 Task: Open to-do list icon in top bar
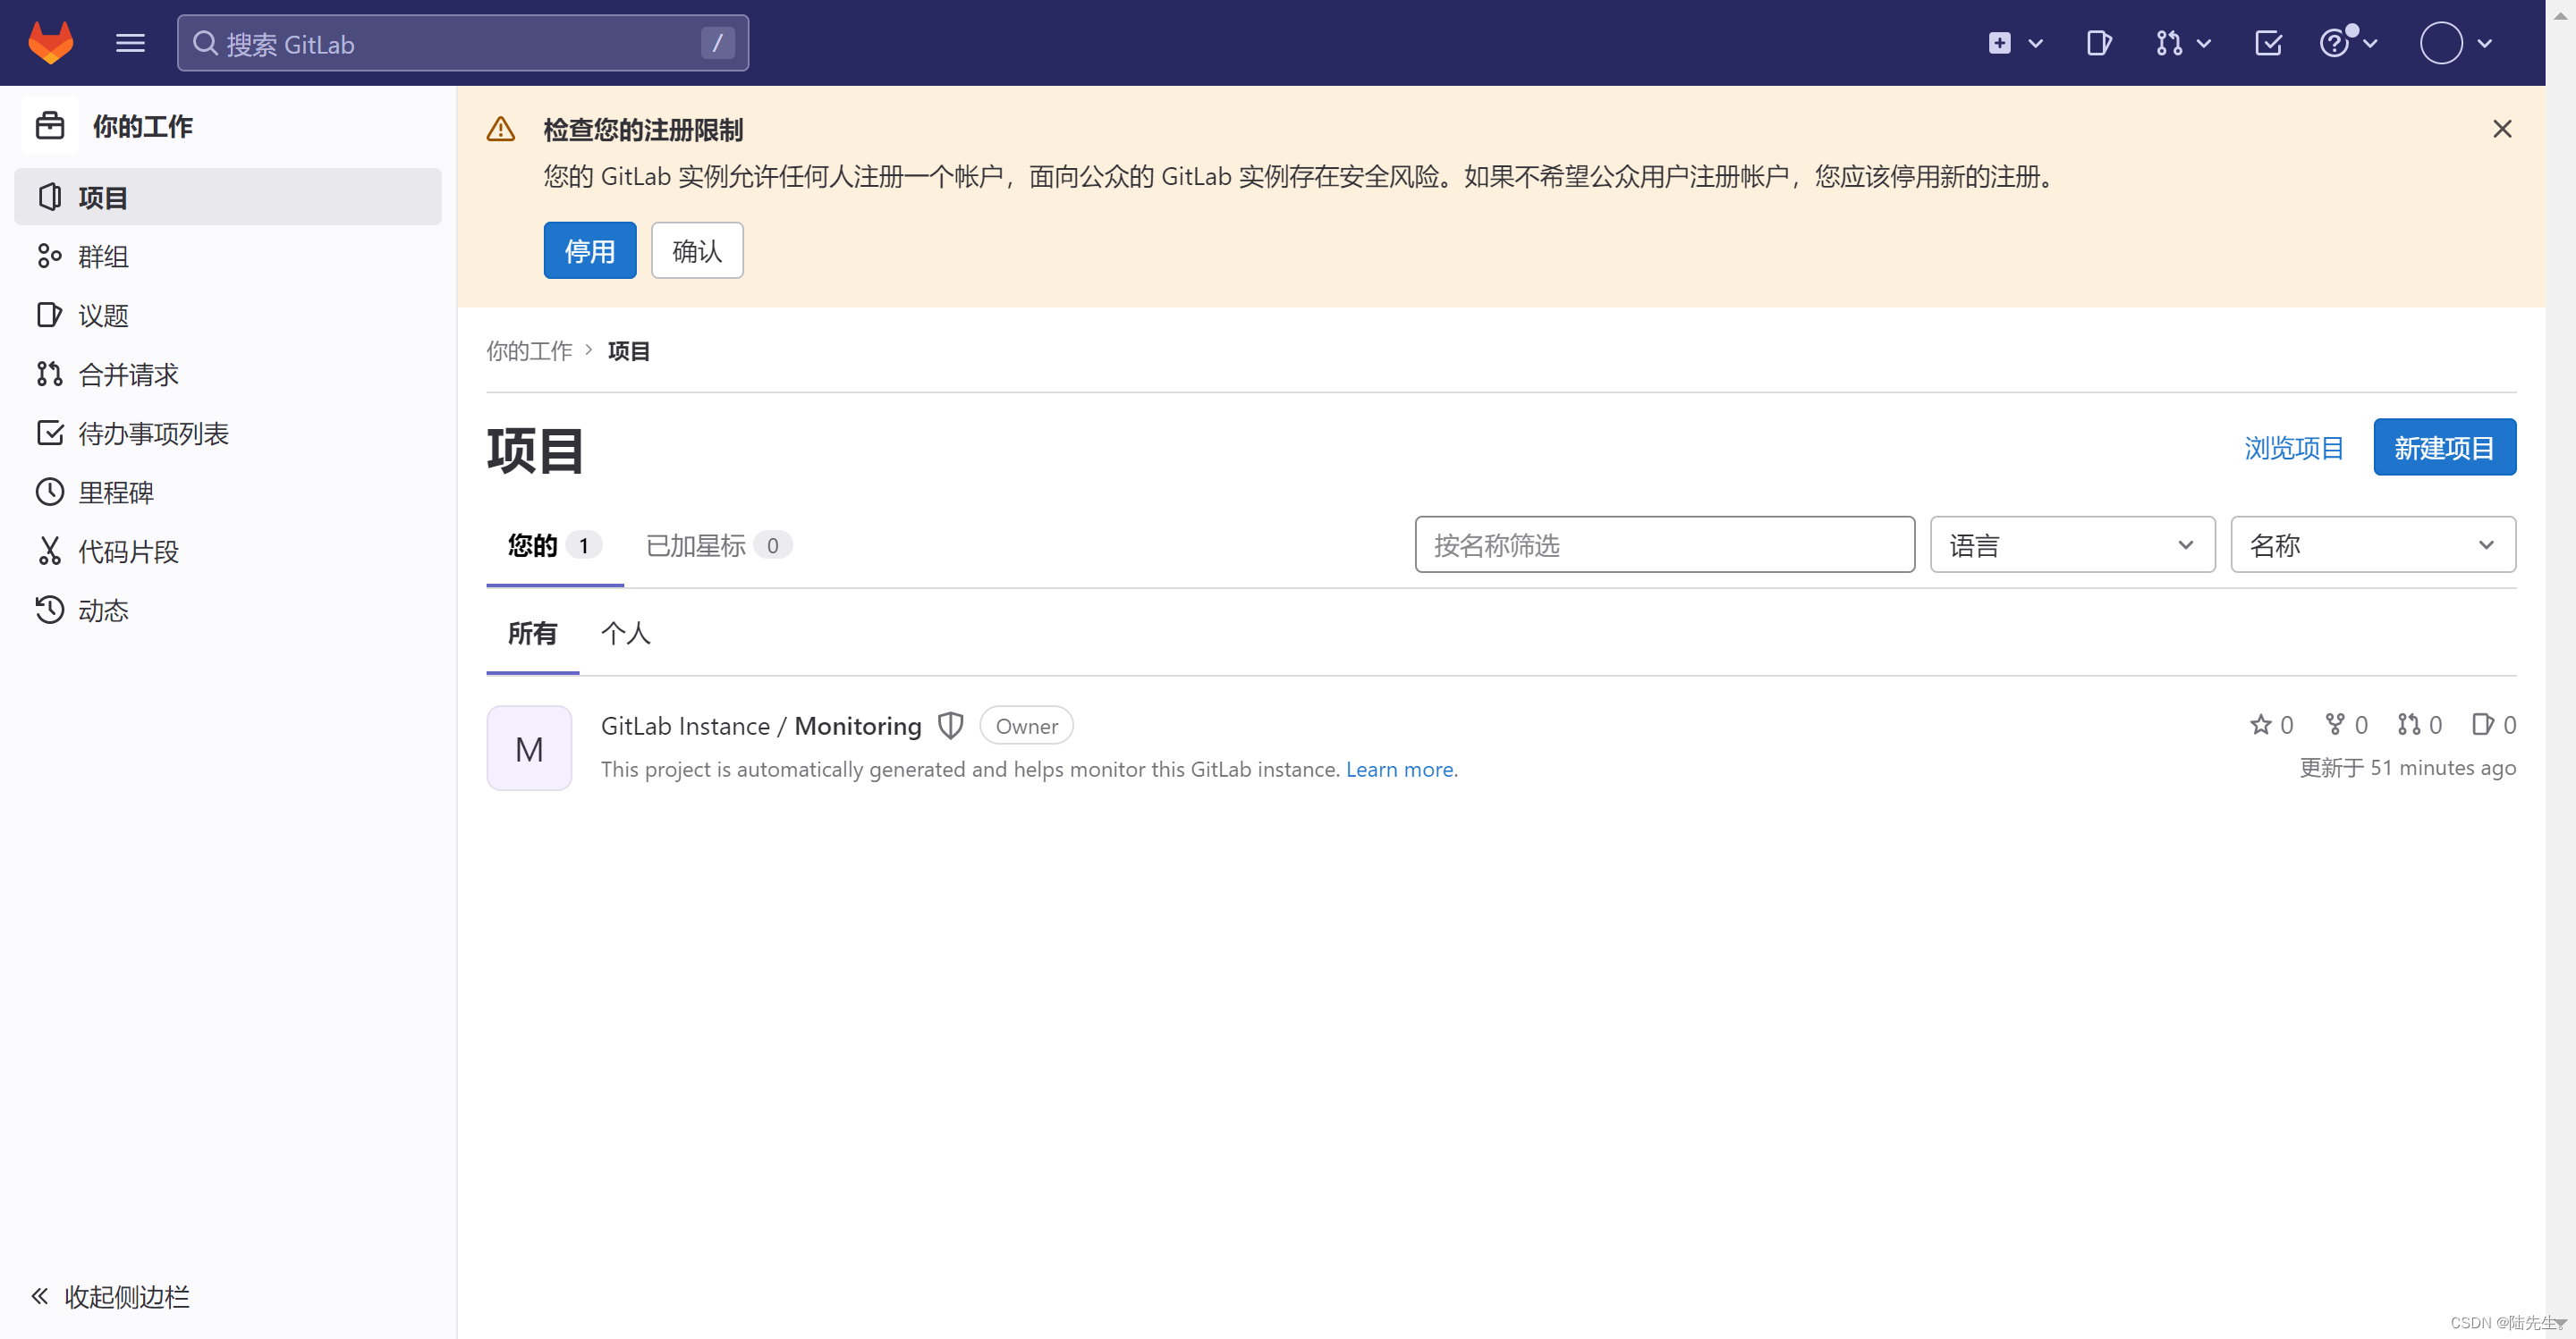[x=2268, y=43]
